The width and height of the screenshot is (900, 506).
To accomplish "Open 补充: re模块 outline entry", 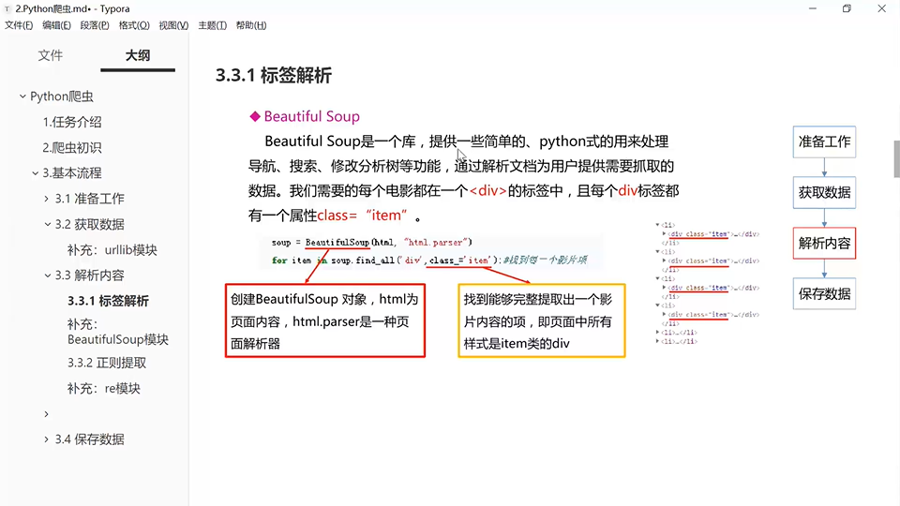I will [x=103, y=388].
